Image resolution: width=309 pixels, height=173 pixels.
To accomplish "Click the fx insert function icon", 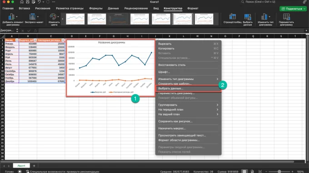I will pyautogui.click(x=35, y=31).
